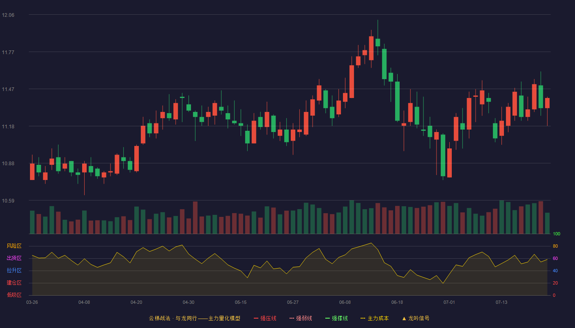Image resolution: width=575 pixels, height=328 pixels.
Task: Click the 04-20 date label
Action: pos(136,302)
